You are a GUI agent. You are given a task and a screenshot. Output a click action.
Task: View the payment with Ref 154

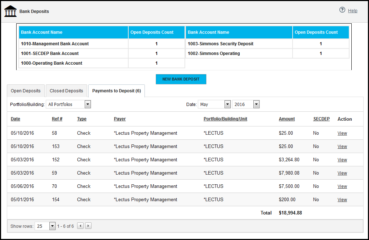tap(342, 200)
